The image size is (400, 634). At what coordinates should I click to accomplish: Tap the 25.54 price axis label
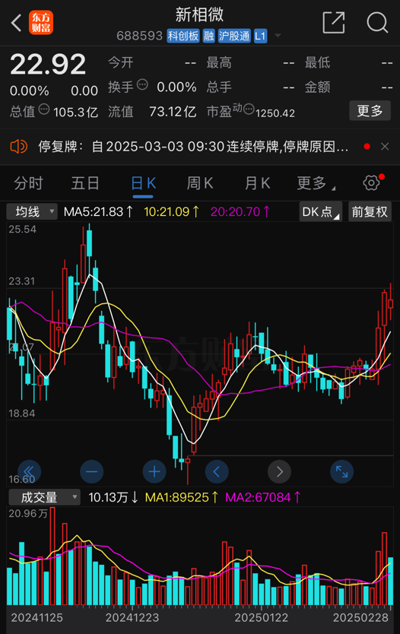coord(23,230)
